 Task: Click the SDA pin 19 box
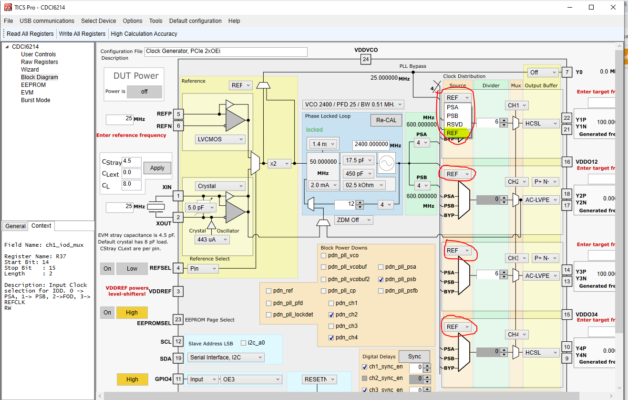[x=178, y=358]
